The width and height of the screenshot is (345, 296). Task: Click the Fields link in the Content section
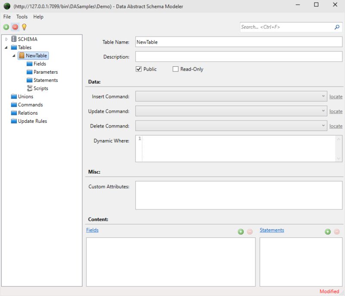tap(92, 230)
